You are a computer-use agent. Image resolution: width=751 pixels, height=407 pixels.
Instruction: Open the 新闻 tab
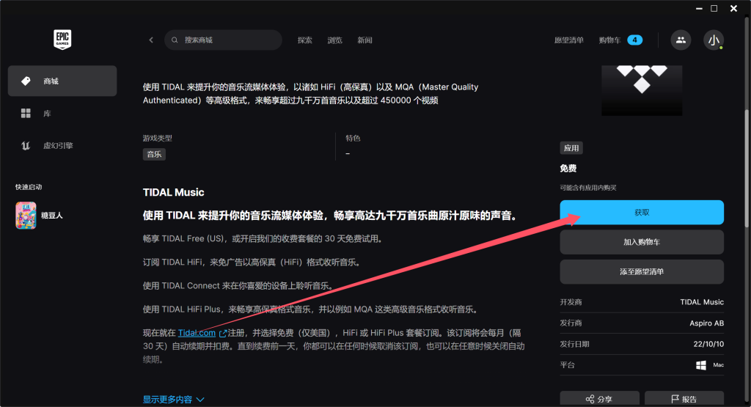(364, 40)
